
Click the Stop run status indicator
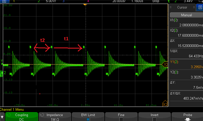156,1
